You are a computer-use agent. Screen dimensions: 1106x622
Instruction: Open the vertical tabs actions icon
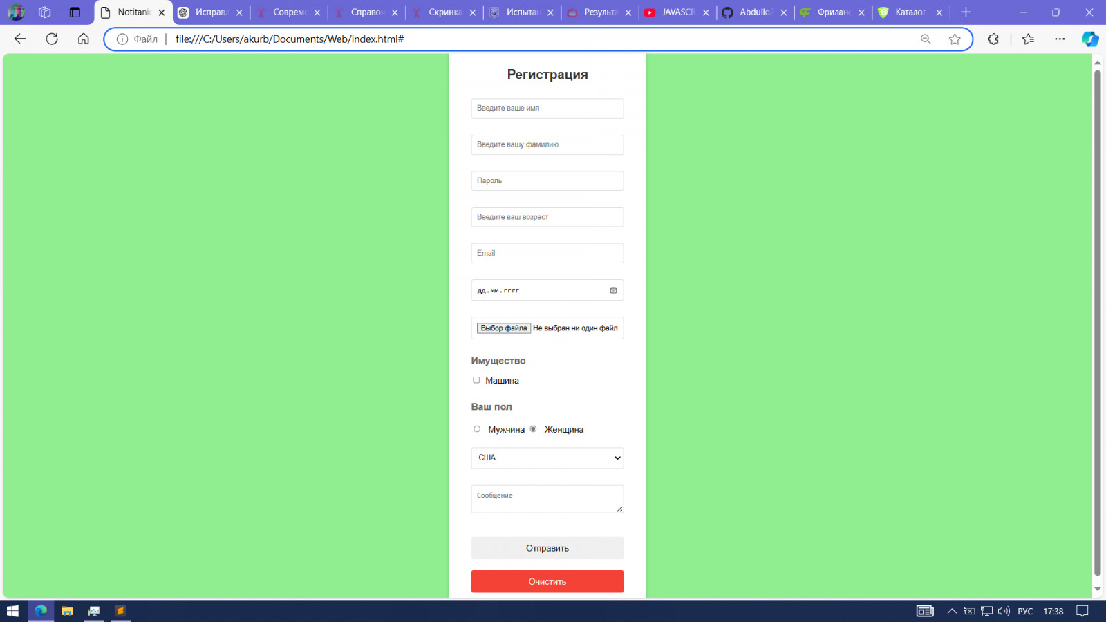75,12
